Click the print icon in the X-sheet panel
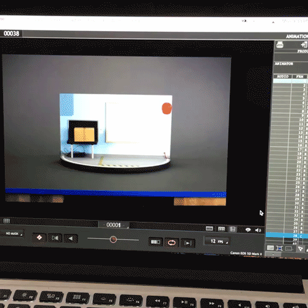The height and width of the screenshot is (308, 308). 280,45
